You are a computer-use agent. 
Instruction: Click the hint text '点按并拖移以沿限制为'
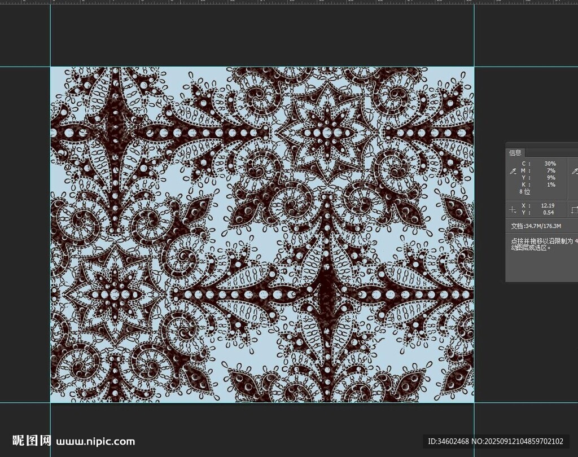(x=542, y=241)
